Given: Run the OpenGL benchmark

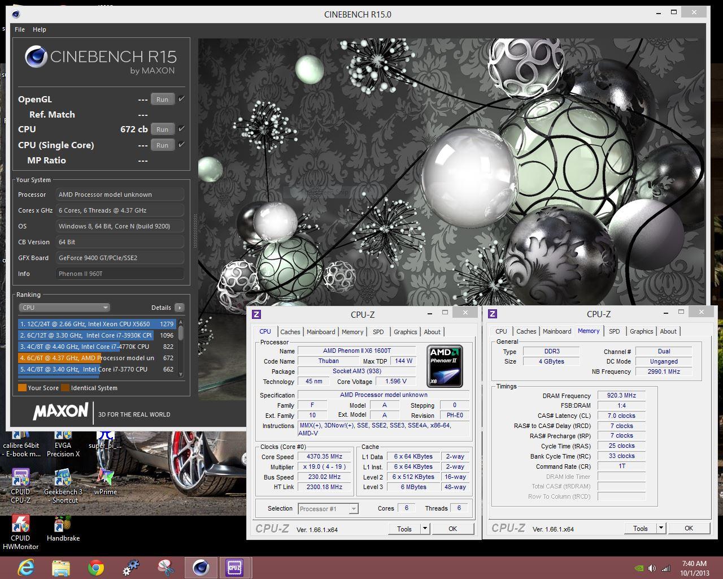Looking at the screenshot, I should pos(162,99).
